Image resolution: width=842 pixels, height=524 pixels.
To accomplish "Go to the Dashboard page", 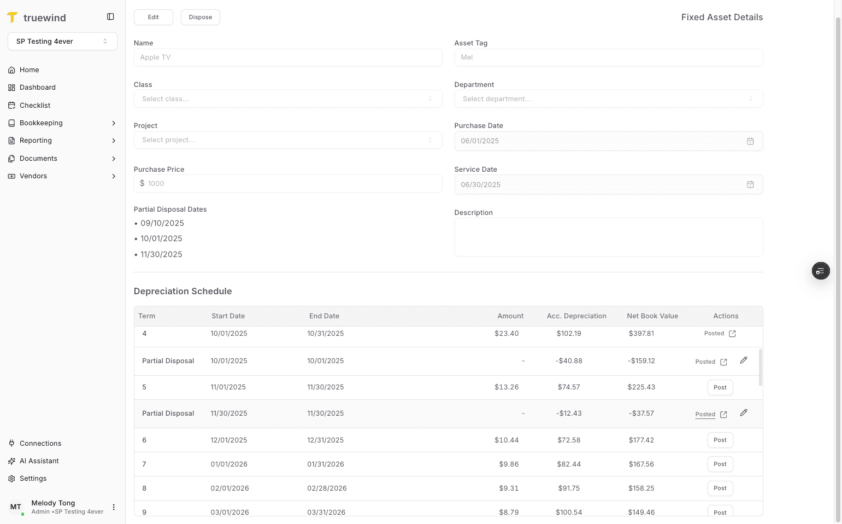I will click(x=37, y=87).
